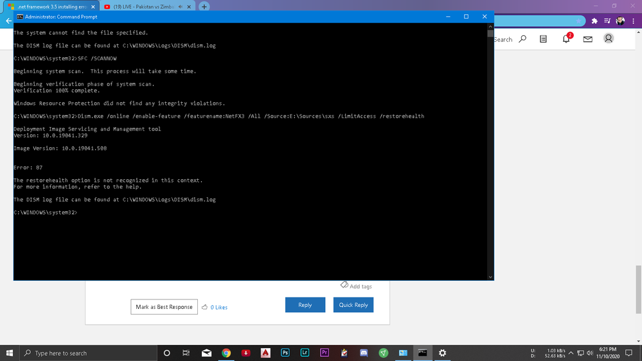Open Discord from the taskbar
Viewport: 642px width, 361px height.
(x=364, y=353)
